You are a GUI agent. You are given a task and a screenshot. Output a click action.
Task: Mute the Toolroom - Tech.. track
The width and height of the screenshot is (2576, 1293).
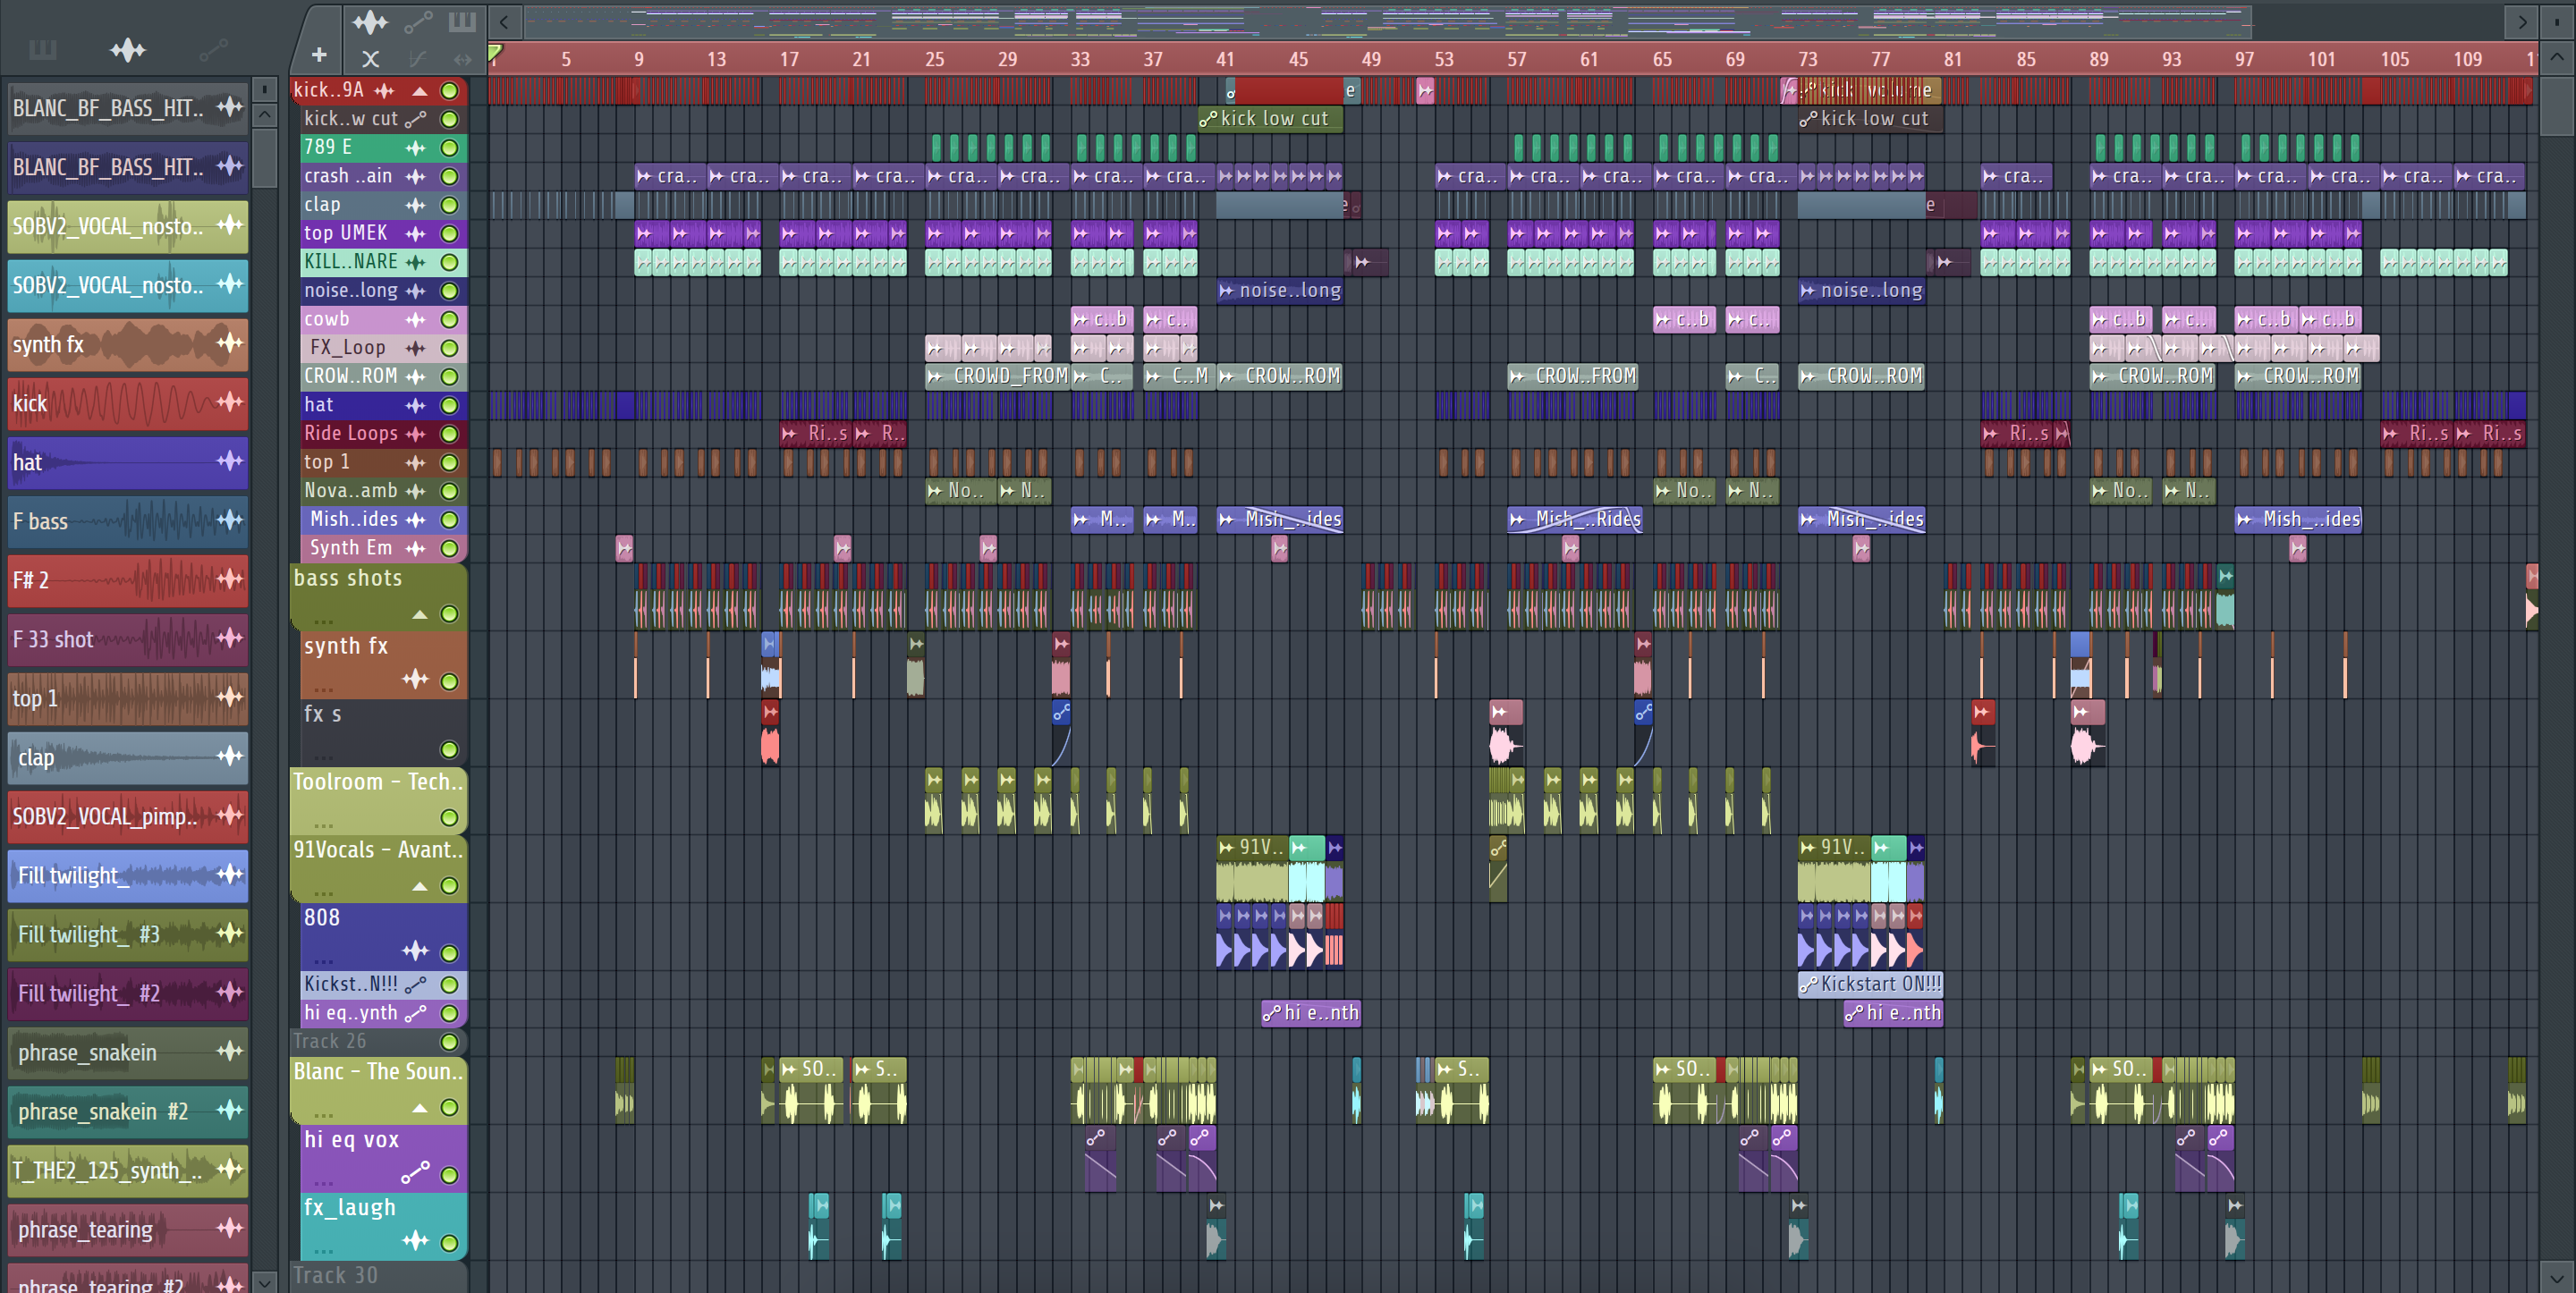(450, 818)
